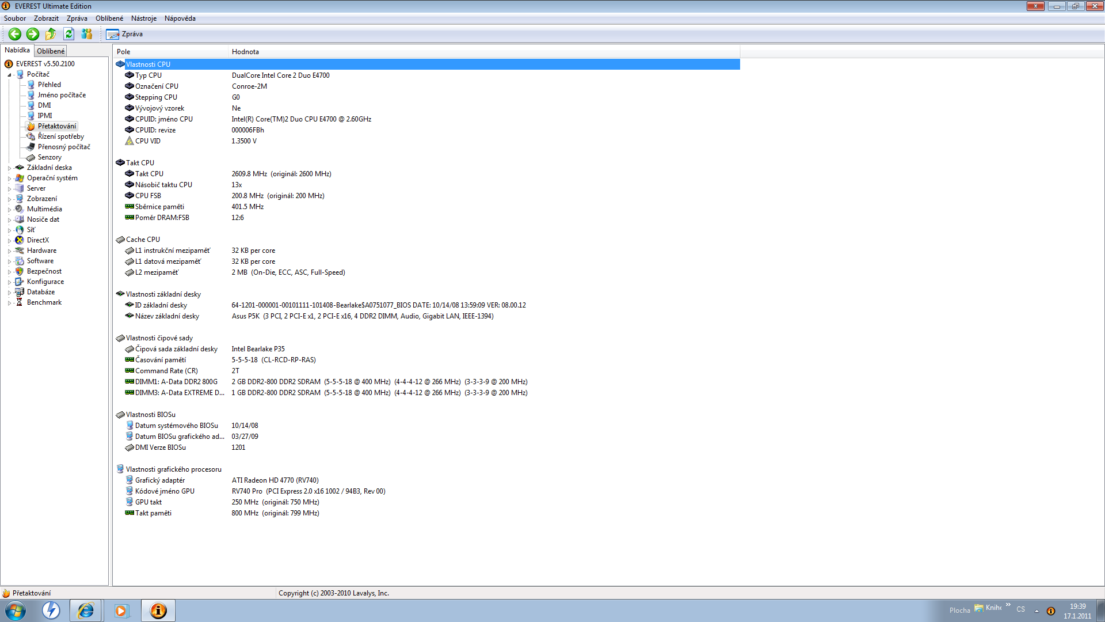The width and height of the screenshot is (1105, 622).
Task: Open the media player taskbar icon
Action: coord(121,610)
